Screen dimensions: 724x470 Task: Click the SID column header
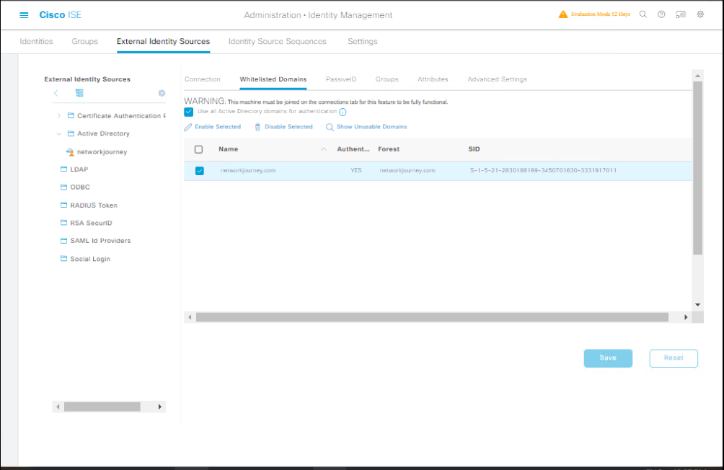474,149
